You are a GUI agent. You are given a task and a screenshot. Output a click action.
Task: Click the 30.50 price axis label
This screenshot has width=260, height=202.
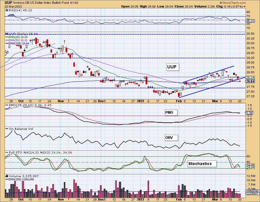(x=250, y=33)
